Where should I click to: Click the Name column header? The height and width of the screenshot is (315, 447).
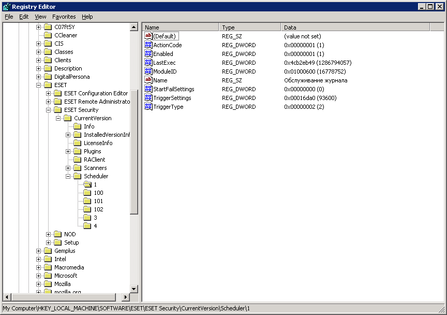181,27
